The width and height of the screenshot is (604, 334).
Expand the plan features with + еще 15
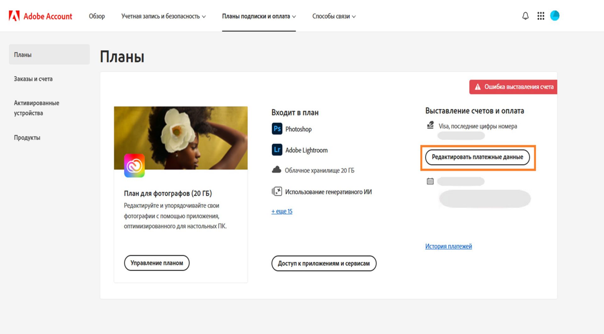[282, 211]
